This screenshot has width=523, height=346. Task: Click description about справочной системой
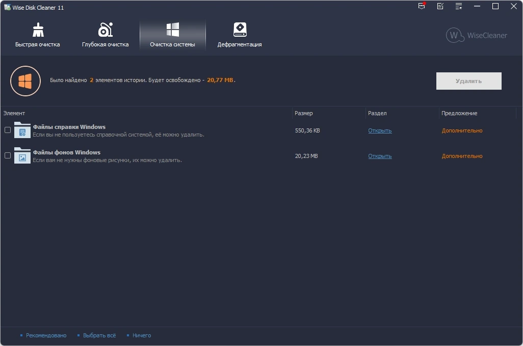tap(118, 135)
